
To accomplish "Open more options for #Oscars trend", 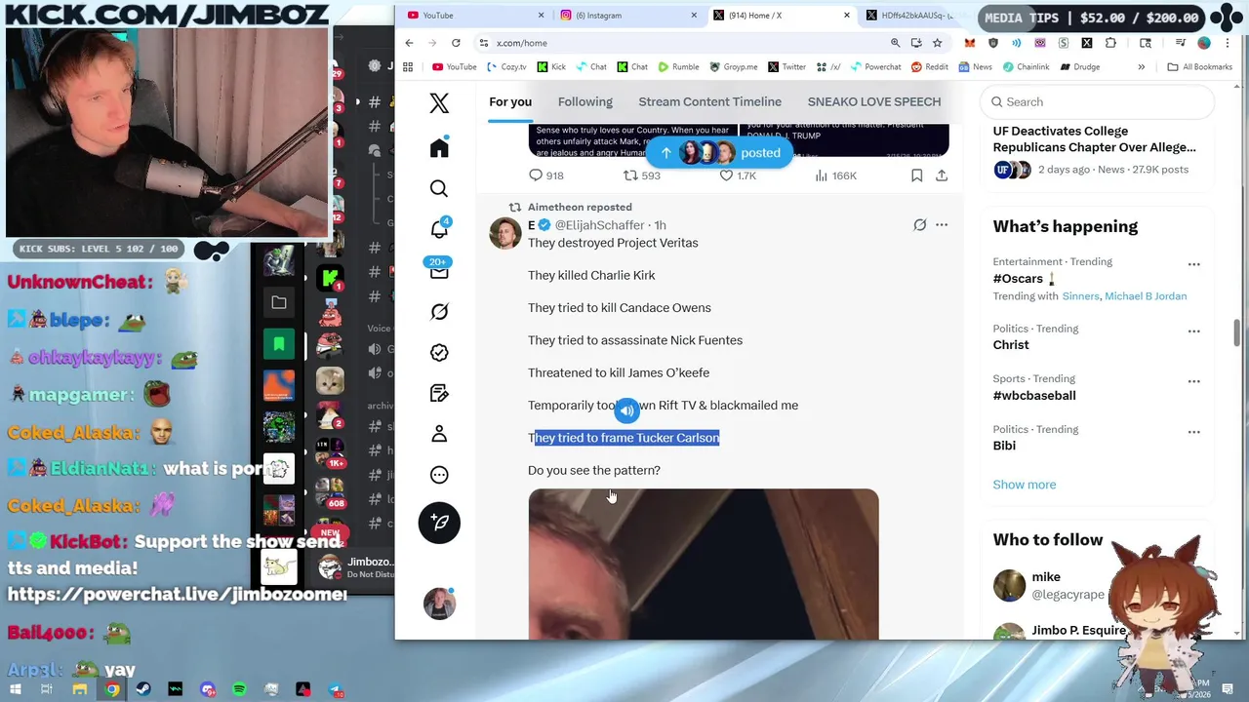I will coord(1193,264).
